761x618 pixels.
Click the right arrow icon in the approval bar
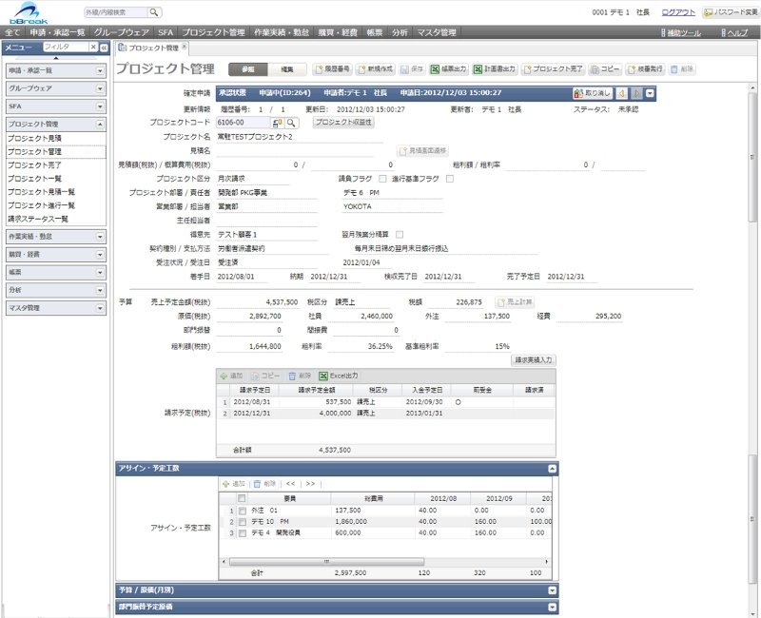click(x=636, y=93)
